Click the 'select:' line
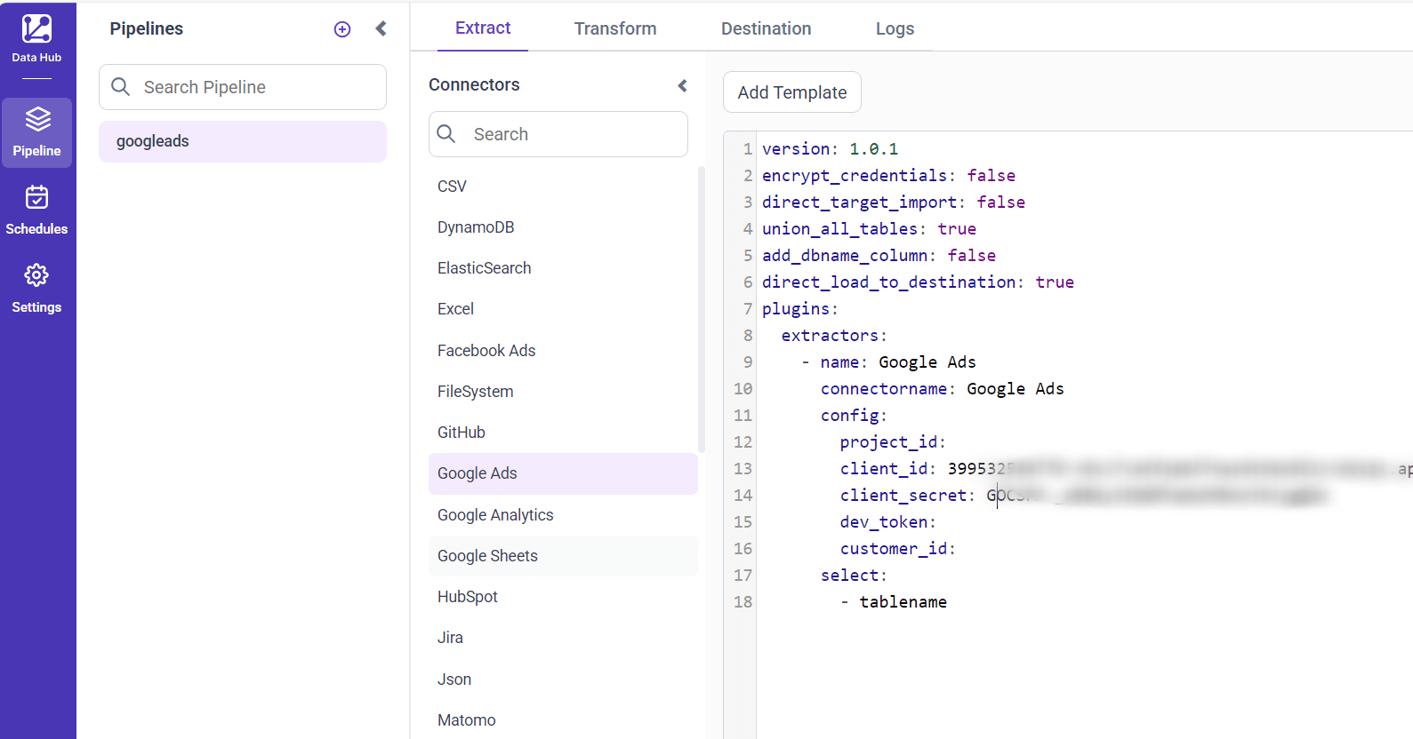The width and height of the screenshot is (1413, 739). (854, 576)
